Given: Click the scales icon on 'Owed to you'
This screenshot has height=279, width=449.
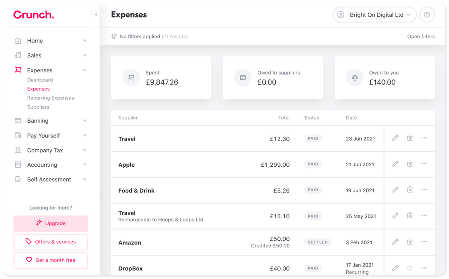Looking at the screenshot, I should [x=355, y=78].
